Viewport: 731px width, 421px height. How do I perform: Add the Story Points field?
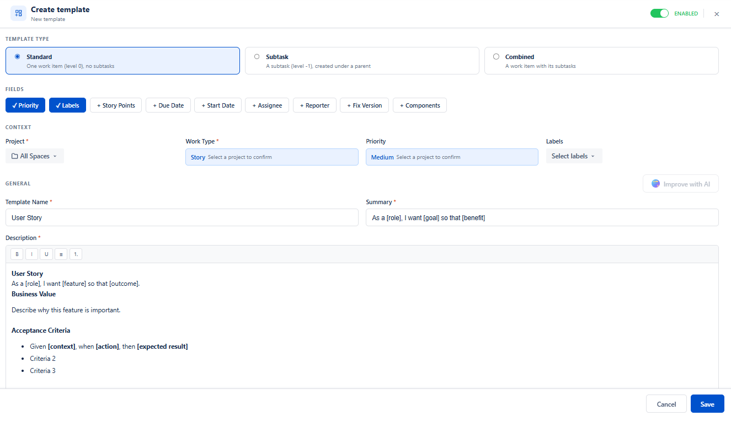coord(116,105)
